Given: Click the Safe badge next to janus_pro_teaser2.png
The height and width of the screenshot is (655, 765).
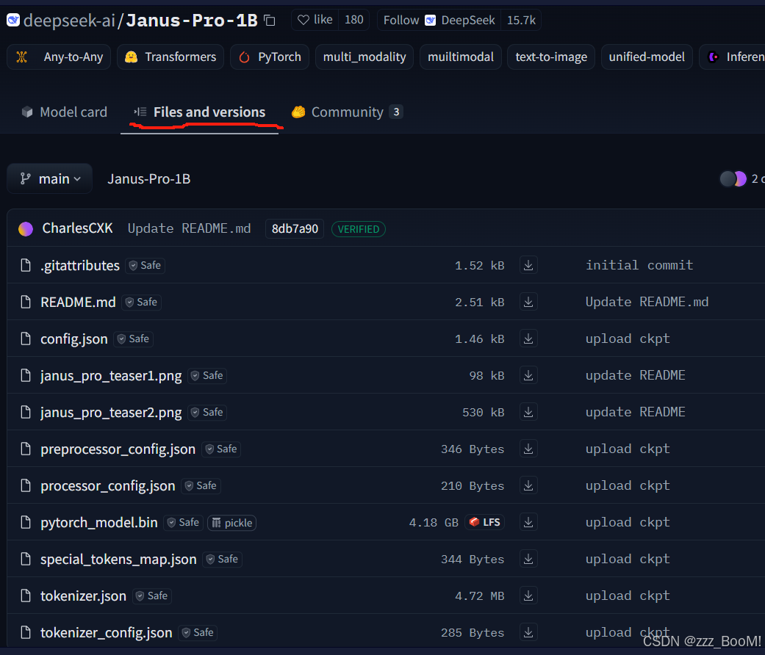Looking at the screenshot, I should click(208, 412).
